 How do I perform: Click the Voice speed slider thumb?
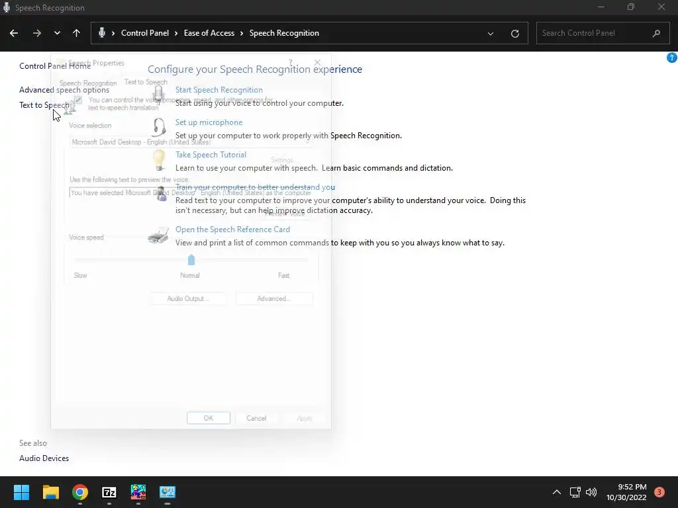click(x=191, y=259)
